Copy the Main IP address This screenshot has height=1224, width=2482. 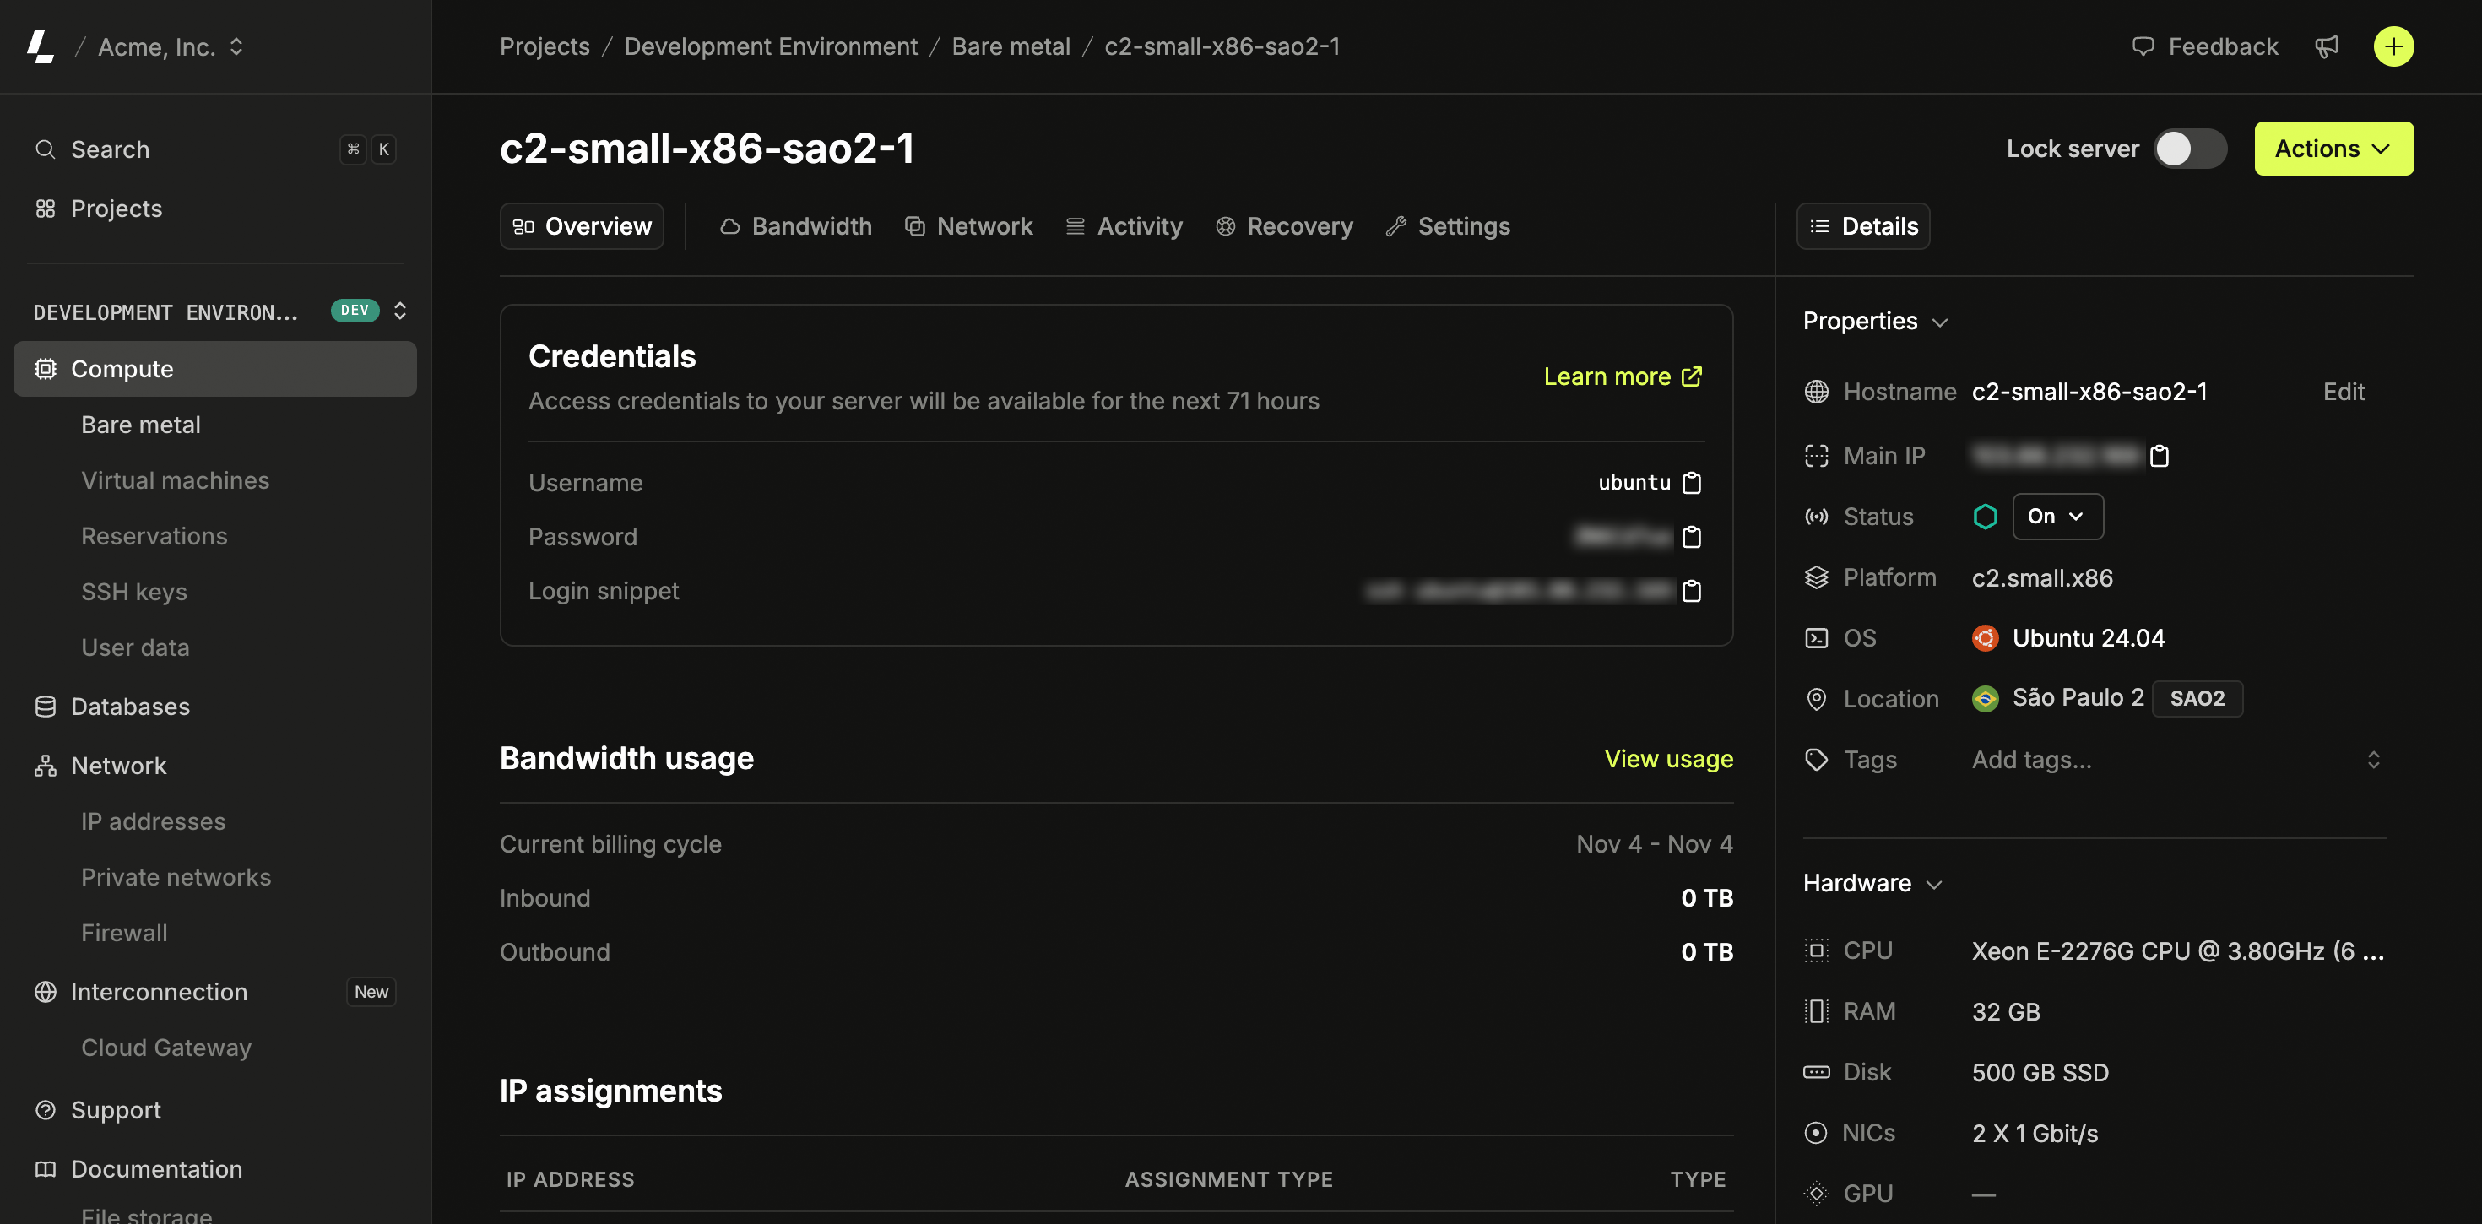click(x=2160, y=455)
